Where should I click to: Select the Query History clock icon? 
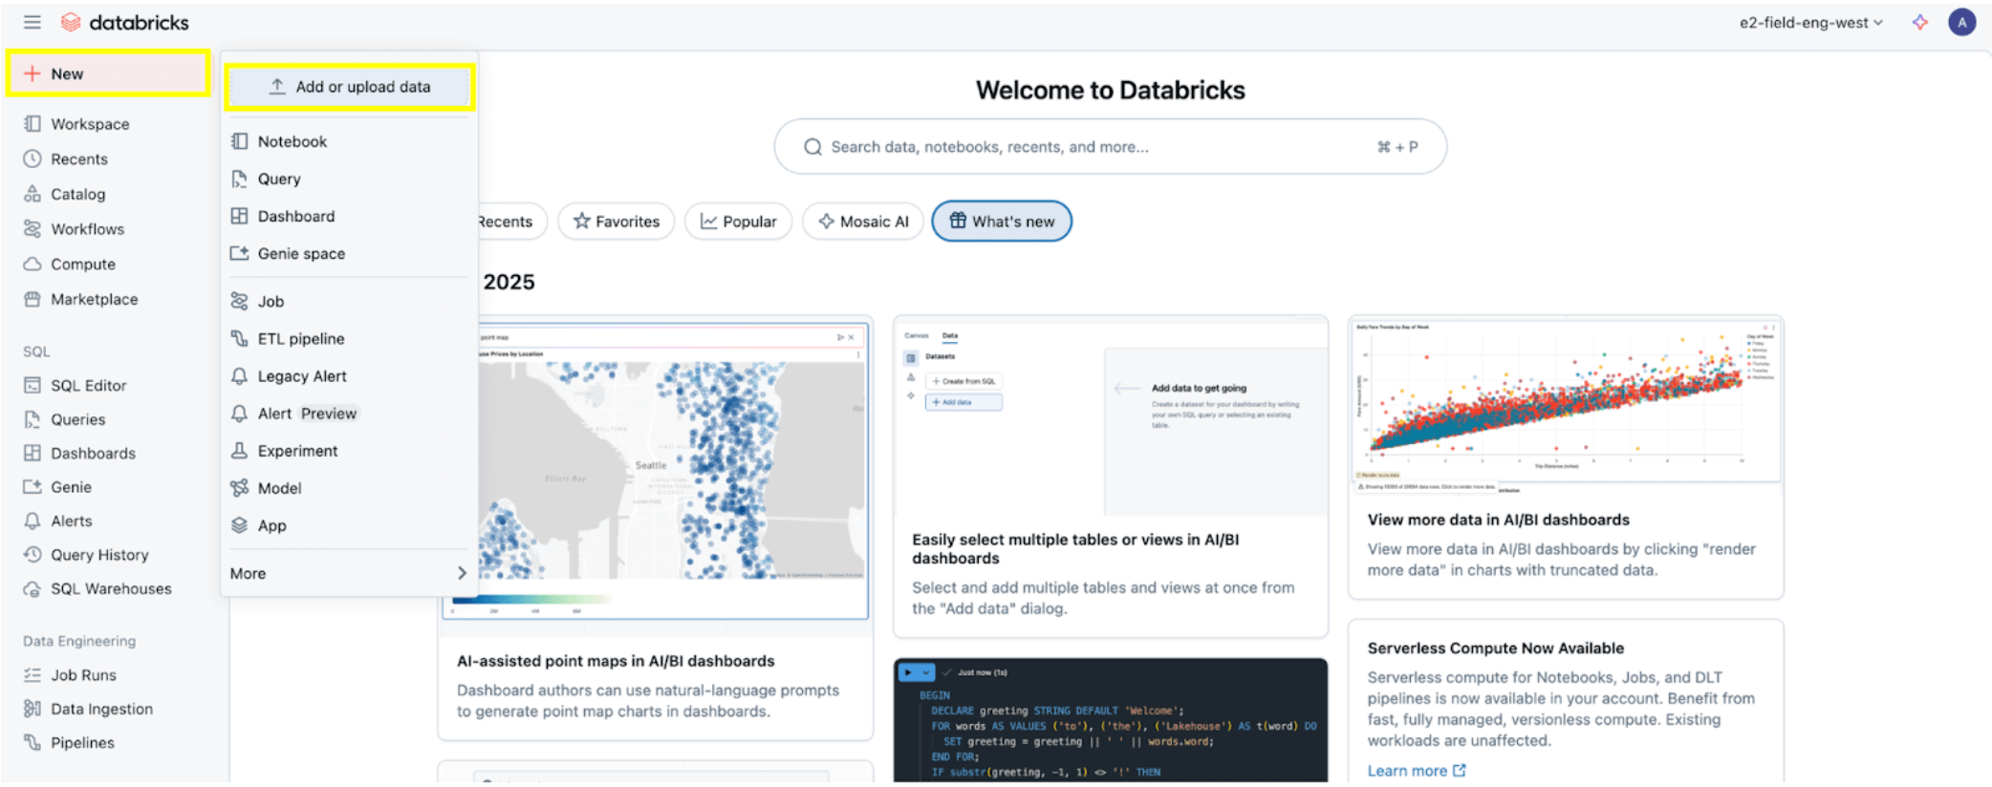click(x=32, y=555)
